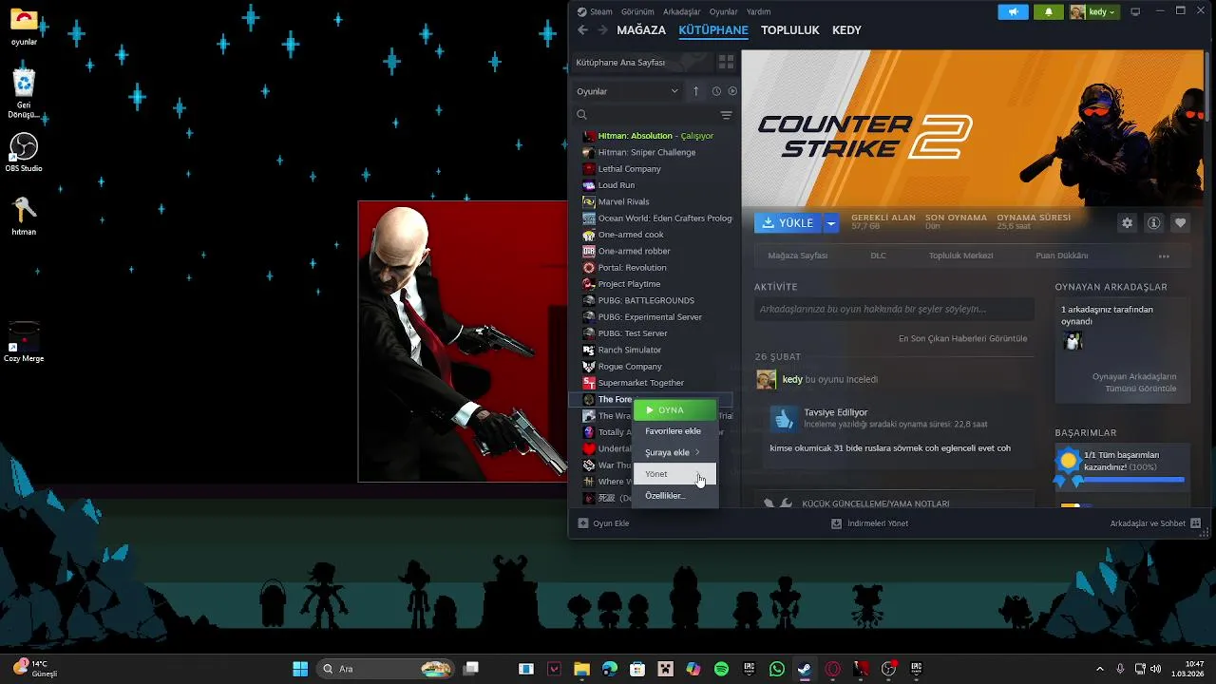
Task: Switch Steam to Big Picture mode icon
Action: pos(1135,12)
